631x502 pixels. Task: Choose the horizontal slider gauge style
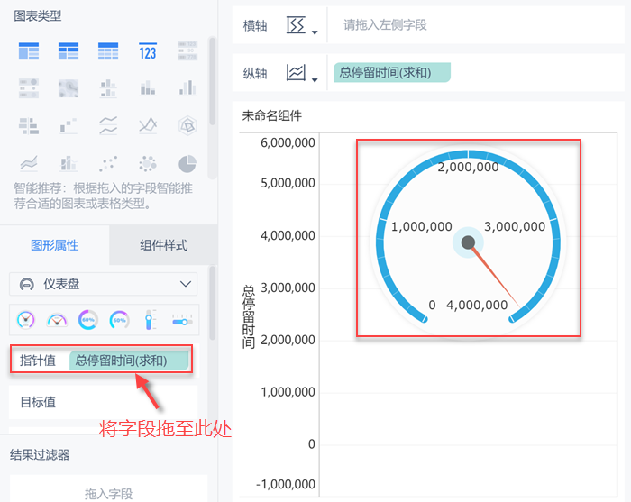[x=182, y=321]
